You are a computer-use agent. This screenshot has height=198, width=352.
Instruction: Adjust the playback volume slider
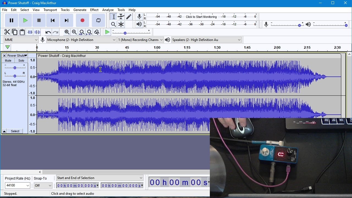click(330, 25)
